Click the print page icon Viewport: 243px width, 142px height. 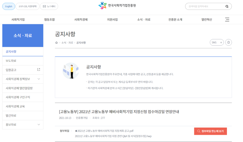229,43
